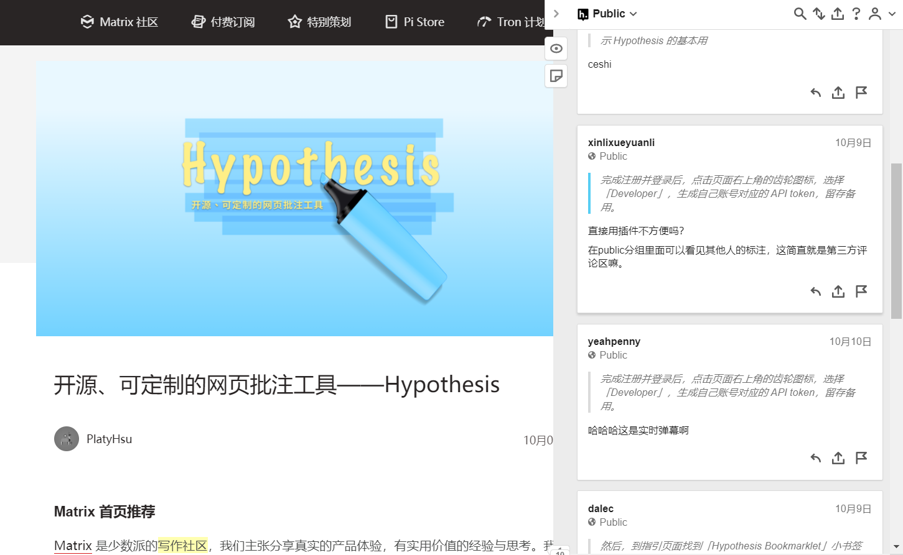
Task: Reply to yeahpenny's annotation
Action: tap(816, 458)
